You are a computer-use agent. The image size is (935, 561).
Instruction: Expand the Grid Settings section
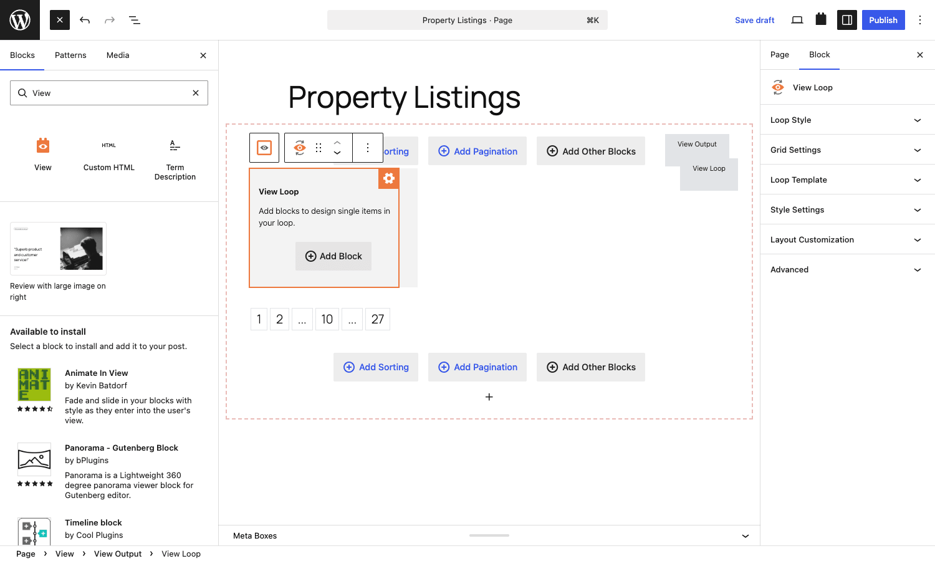point(848,150)
